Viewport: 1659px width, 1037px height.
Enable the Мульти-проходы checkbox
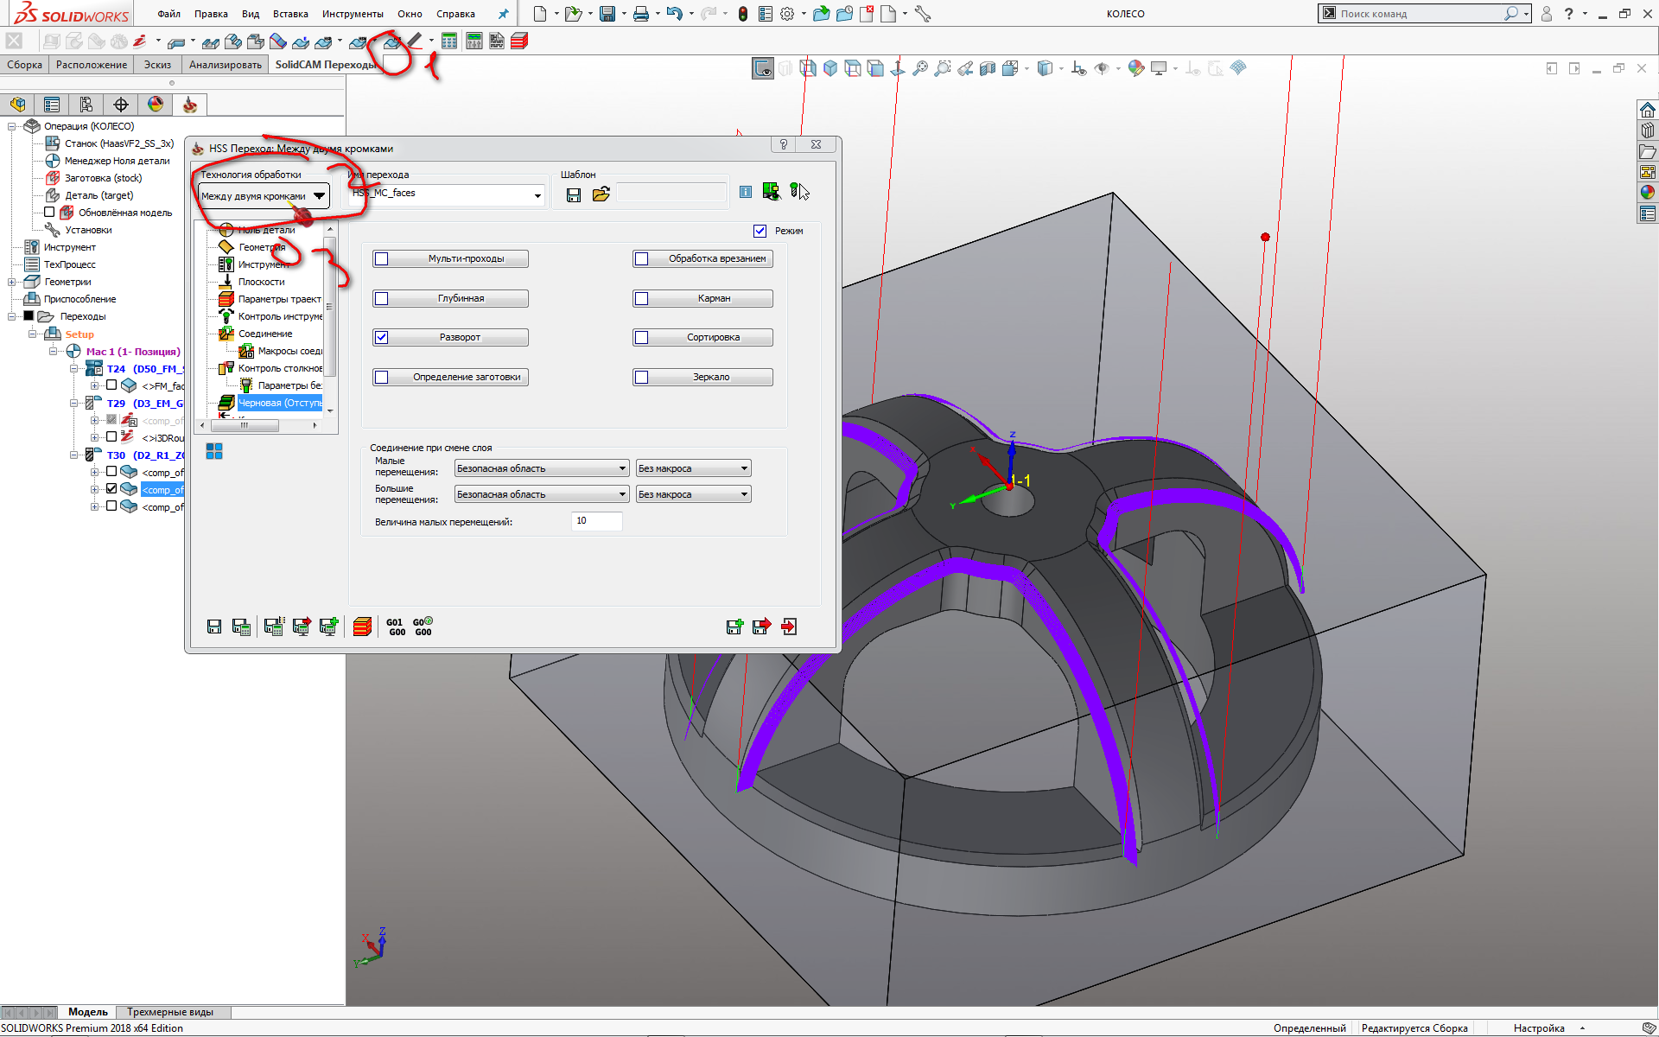(382, 259)
